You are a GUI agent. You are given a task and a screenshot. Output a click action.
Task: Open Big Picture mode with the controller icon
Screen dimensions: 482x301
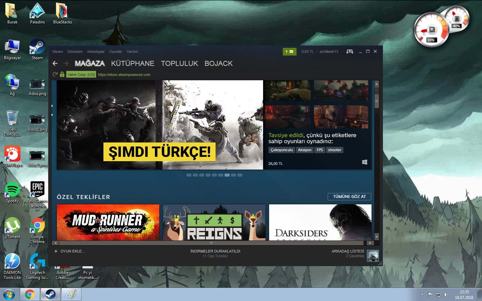click(x=349, y=52)
